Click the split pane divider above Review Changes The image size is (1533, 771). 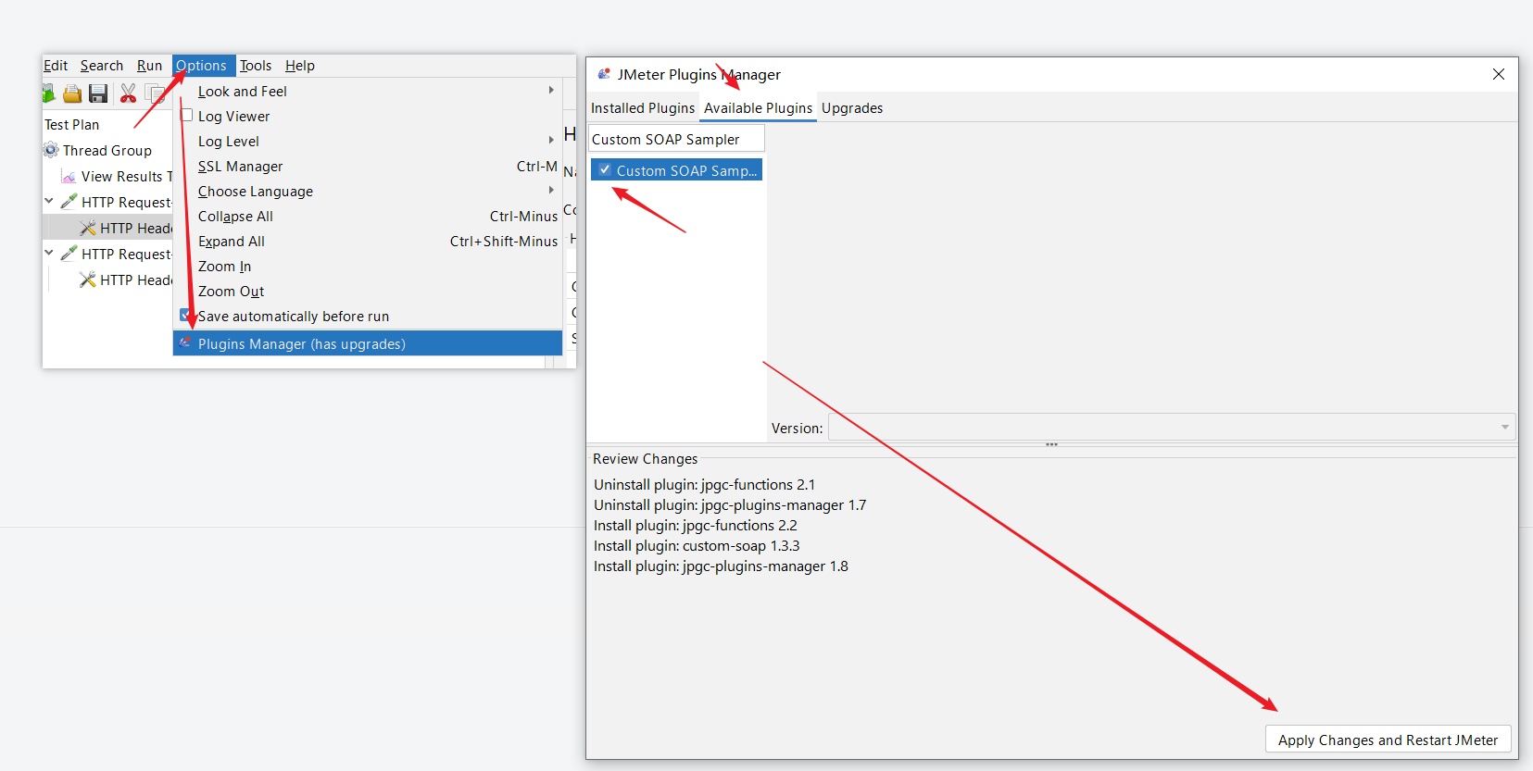(1051, 445)
